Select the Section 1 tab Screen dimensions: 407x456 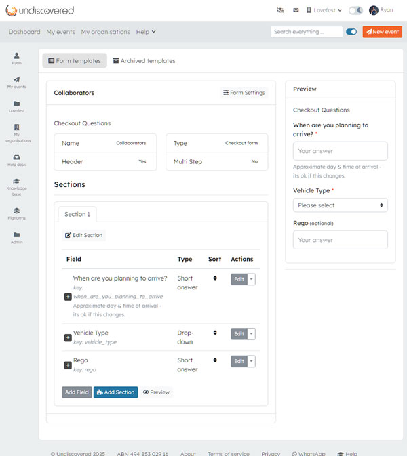pyautogui.click(x=77, y=214)
